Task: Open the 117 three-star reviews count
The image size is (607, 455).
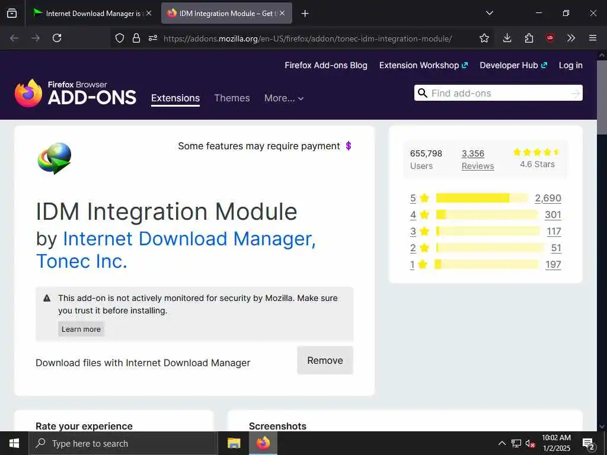Action: click(x=554, y=232)
